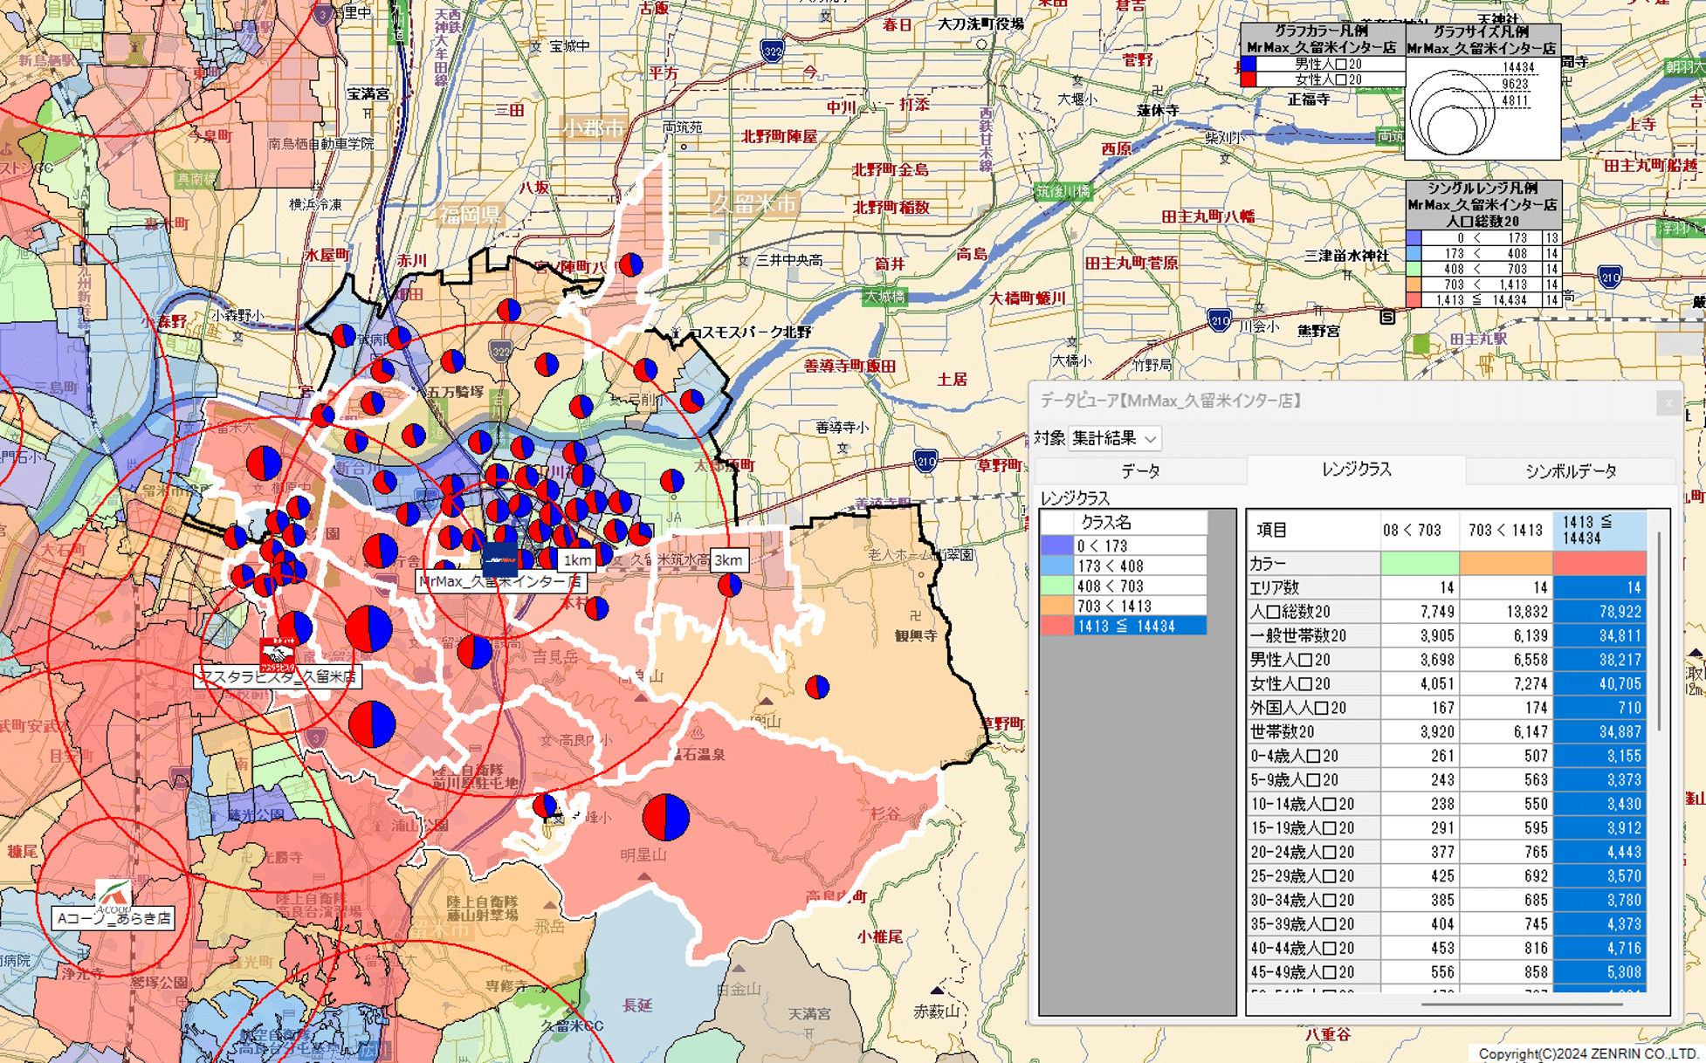This screenshot has width=1706, height=1063.
Task: Click the green color cell in カラー row
Action: point(1419,563)
